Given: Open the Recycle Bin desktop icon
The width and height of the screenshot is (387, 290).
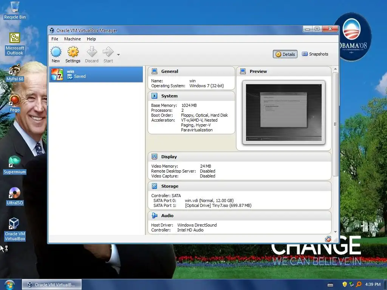Looking at the screenshot, I should tap(15, 10).
